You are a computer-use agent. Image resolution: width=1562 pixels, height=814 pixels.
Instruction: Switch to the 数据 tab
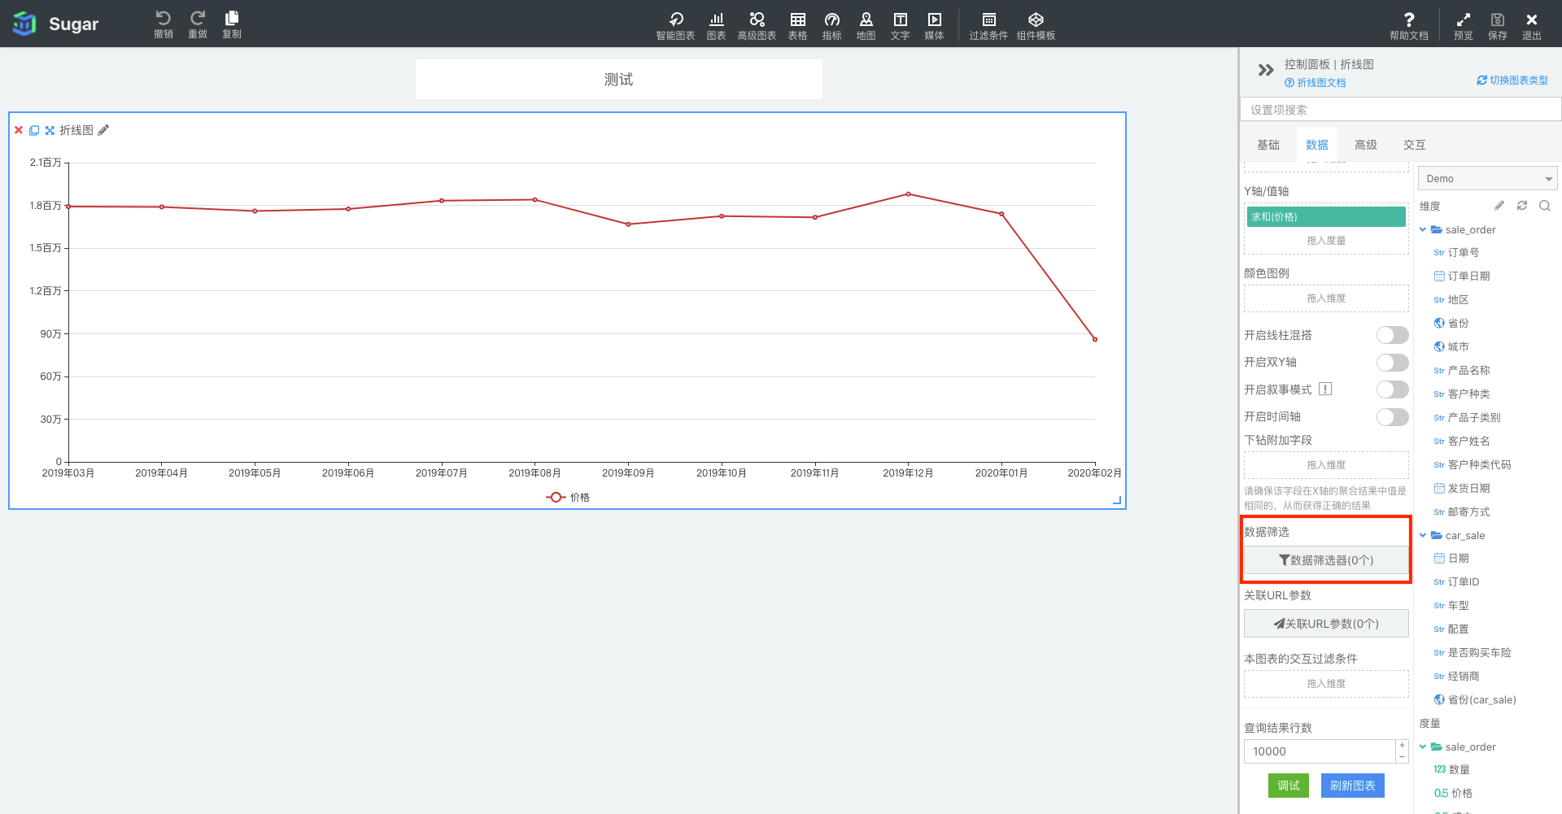tap(1316, 145)
